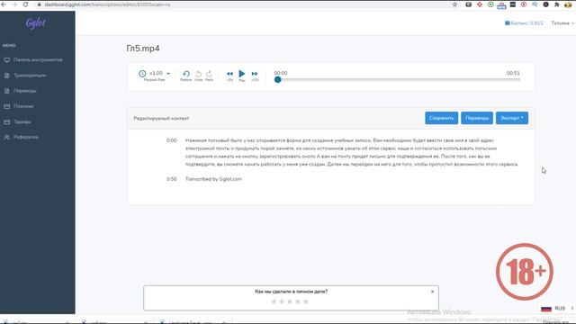The image size is (576, 324).
Task: Click the Гл5.mp4 file title
Action: pos(143,49)
